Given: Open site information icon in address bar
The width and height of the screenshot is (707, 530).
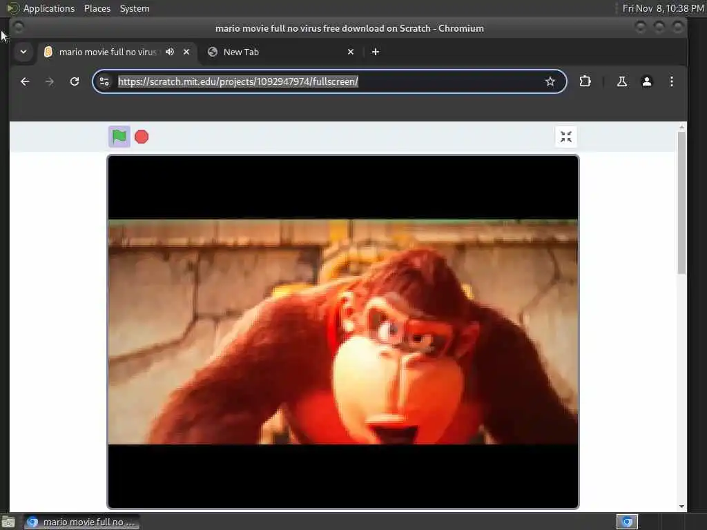Looking at the screenshot, I should [x=104, y=81].
